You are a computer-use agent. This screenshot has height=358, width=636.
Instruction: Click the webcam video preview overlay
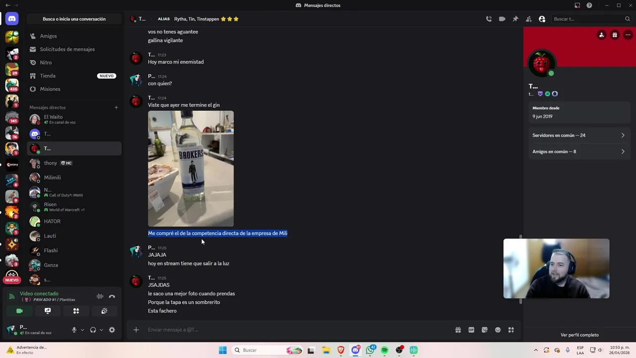click(x=556, y=268)
